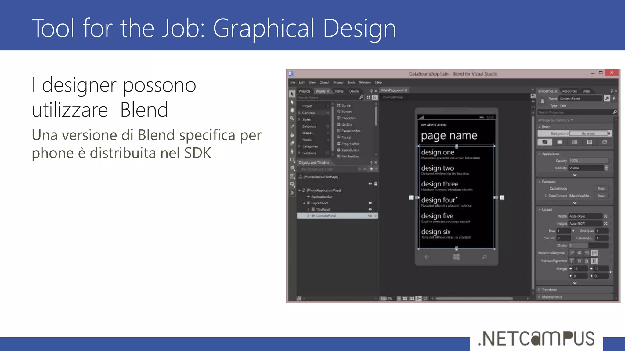Choose the Brush resources icon
The height and width of the screenshot is (351, 625).
(x=605, y=142)
